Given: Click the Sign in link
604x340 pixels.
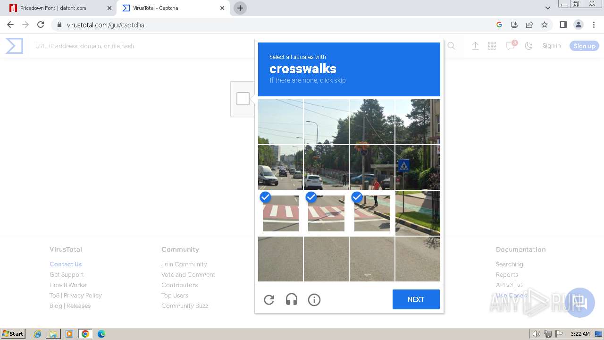Looking at the screenshot, I should [x=552, y=46].
